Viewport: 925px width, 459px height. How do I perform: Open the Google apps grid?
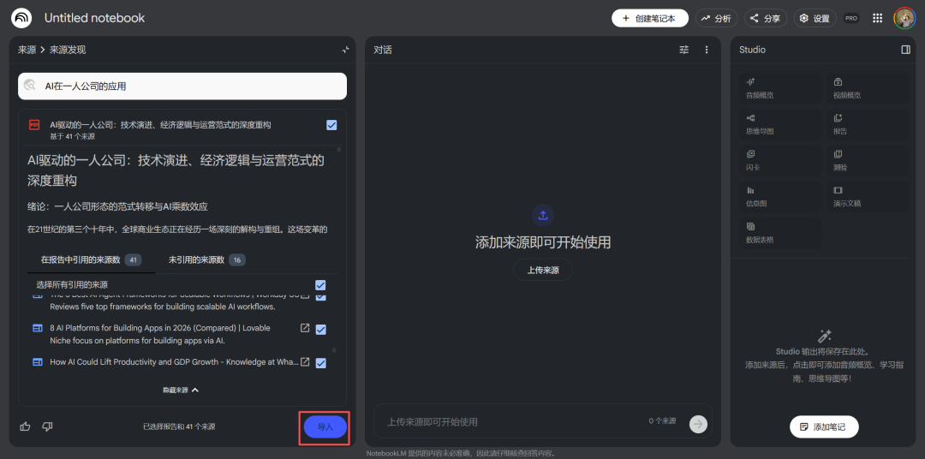coord(877,18)
